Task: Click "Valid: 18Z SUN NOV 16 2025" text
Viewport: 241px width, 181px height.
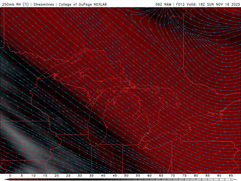Action: click(213, 4)
